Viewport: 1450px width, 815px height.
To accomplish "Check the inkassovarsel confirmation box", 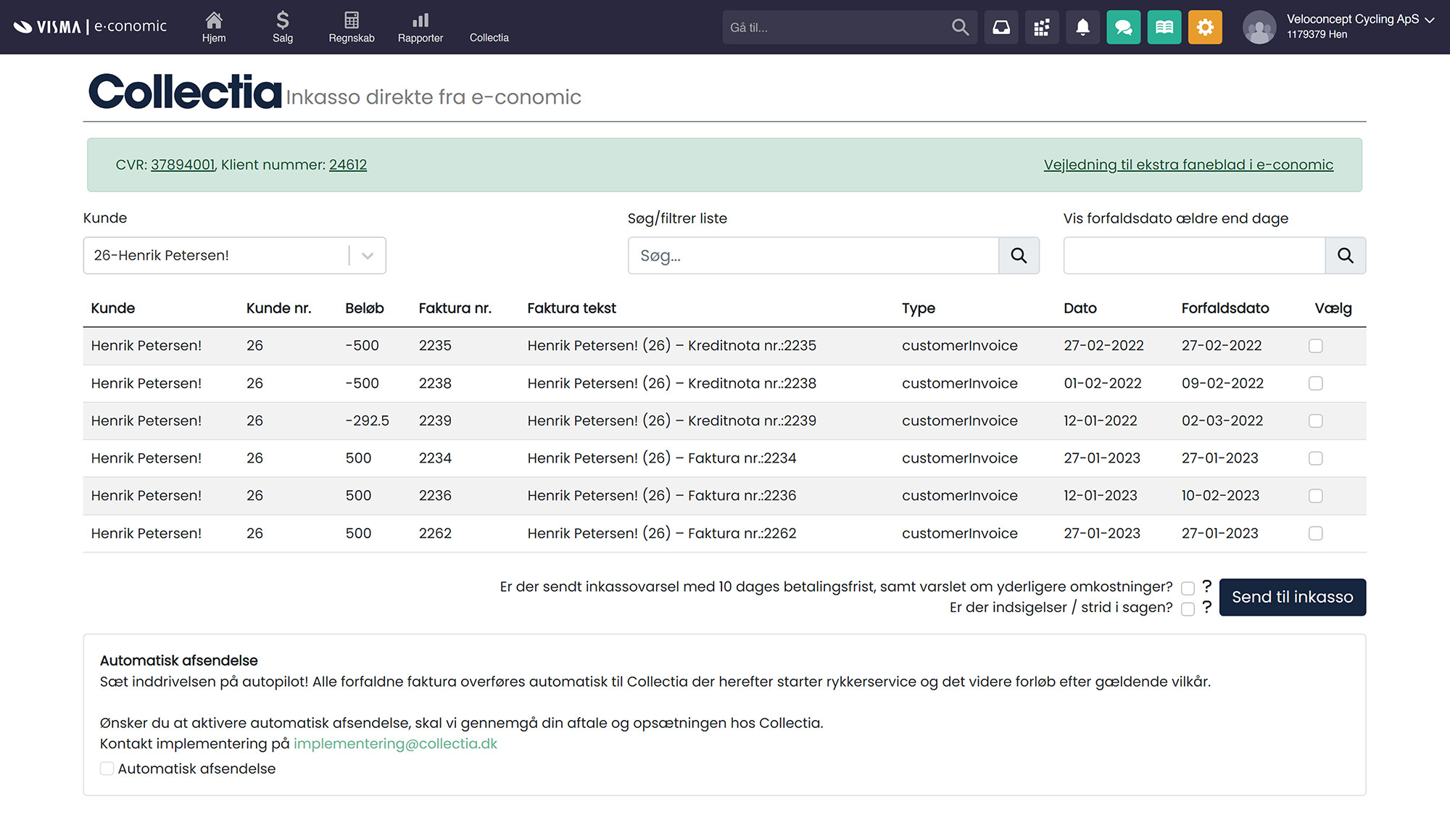I will click(1188, 587).
